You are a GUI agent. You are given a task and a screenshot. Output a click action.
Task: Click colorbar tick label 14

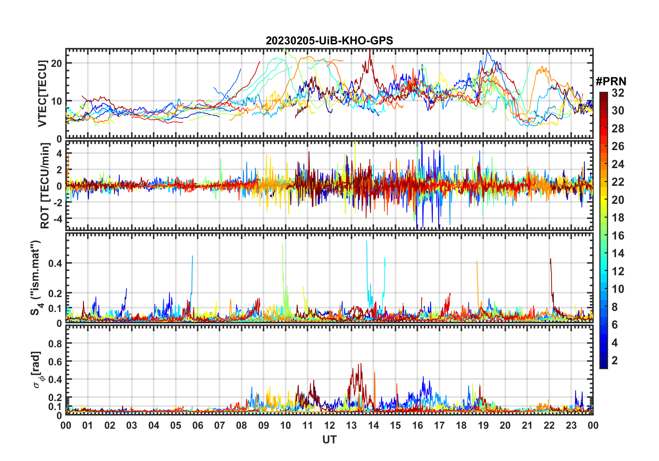[x=618, y=253]
